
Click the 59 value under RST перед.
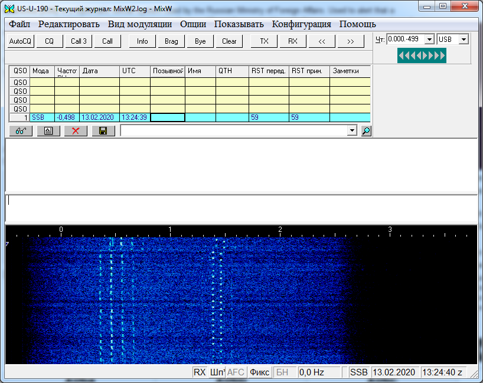pos(269,117)
